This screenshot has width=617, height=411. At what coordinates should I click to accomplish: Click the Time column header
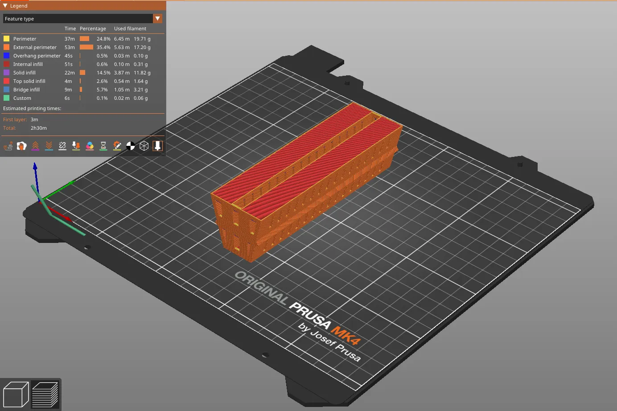[x=70, y=29]
